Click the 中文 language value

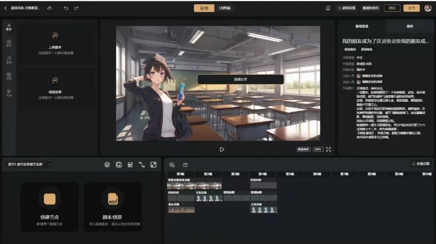pyautogui.click(x=360, y=58)
